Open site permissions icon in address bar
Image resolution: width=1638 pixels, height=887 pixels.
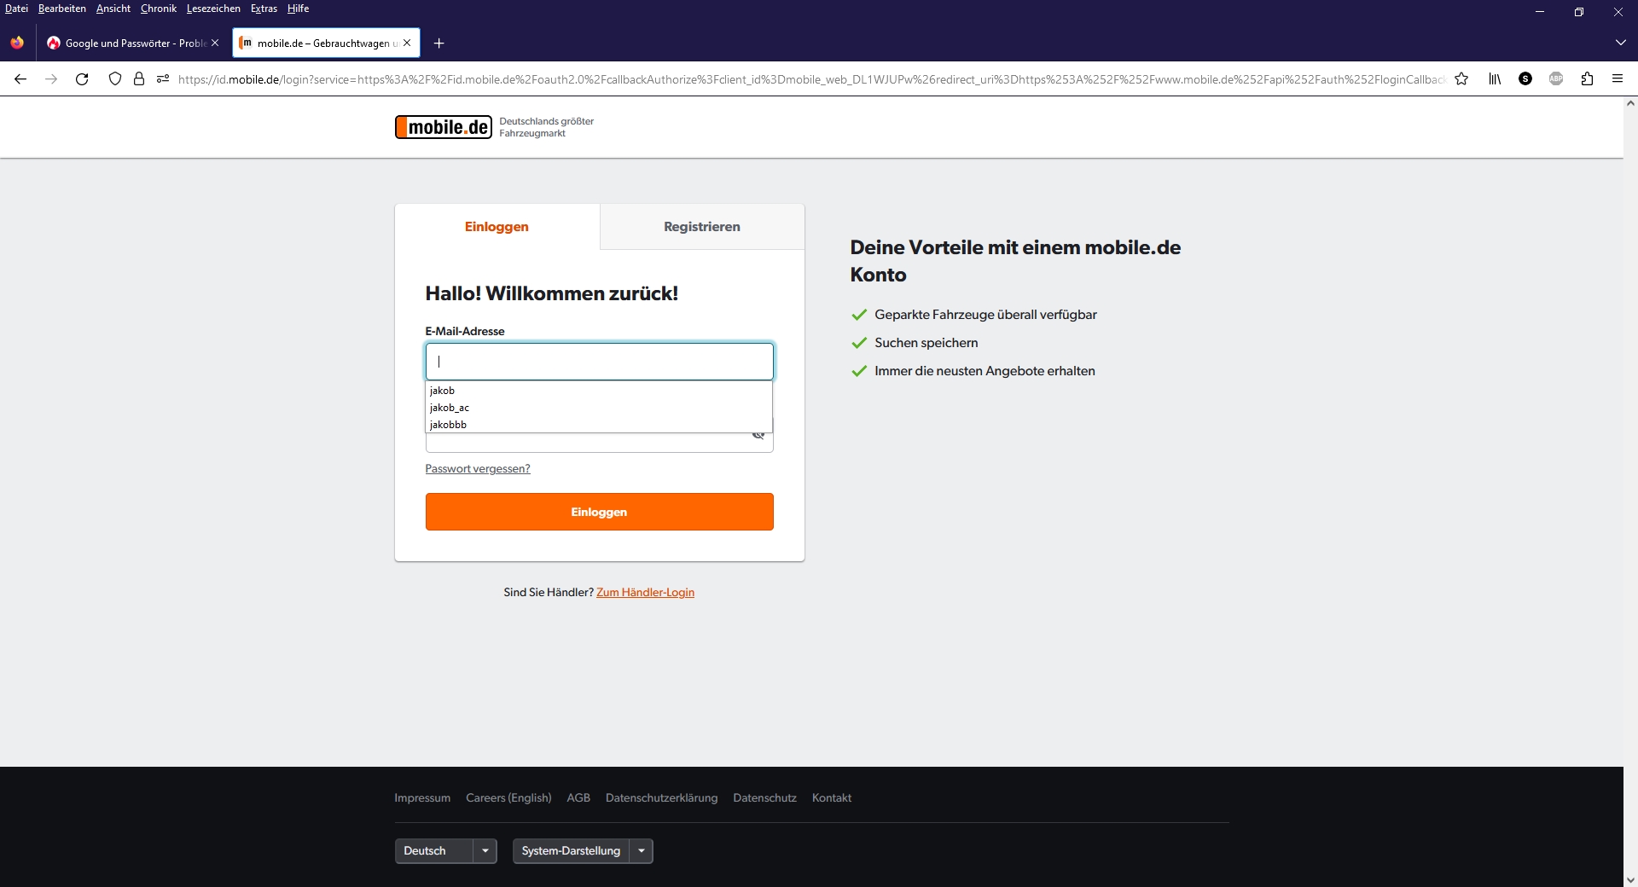[x=163, y=79]
